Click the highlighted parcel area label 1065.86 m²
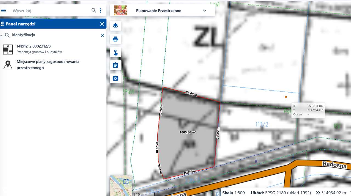The height and width of the screenshot is (196, 351). (188, 132)
